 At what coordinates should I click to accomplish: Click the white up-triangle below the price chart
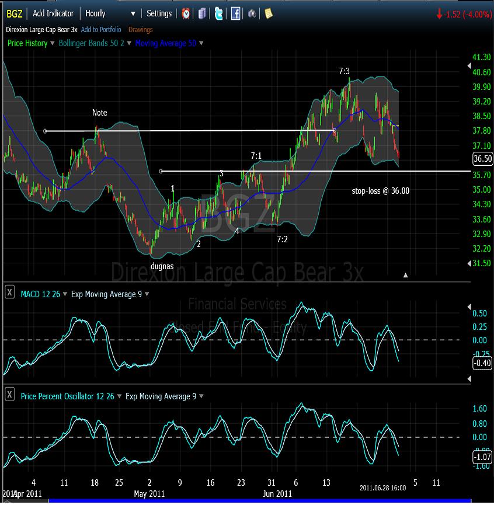(405, 275)
